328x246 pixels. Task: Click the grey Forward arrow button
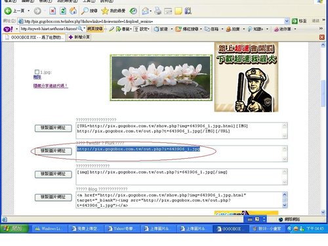coord(37,10)
